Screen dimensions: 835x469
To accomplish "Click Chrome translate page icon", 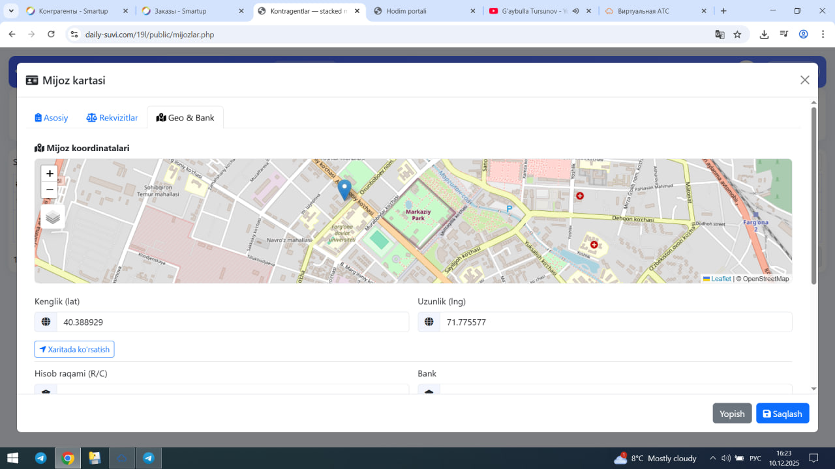I will (x=720, y=35).
